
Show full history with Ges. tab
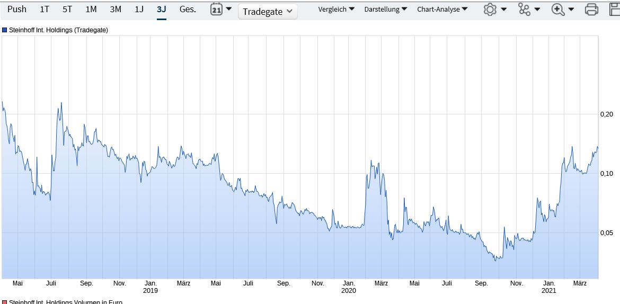coord(188,9)
